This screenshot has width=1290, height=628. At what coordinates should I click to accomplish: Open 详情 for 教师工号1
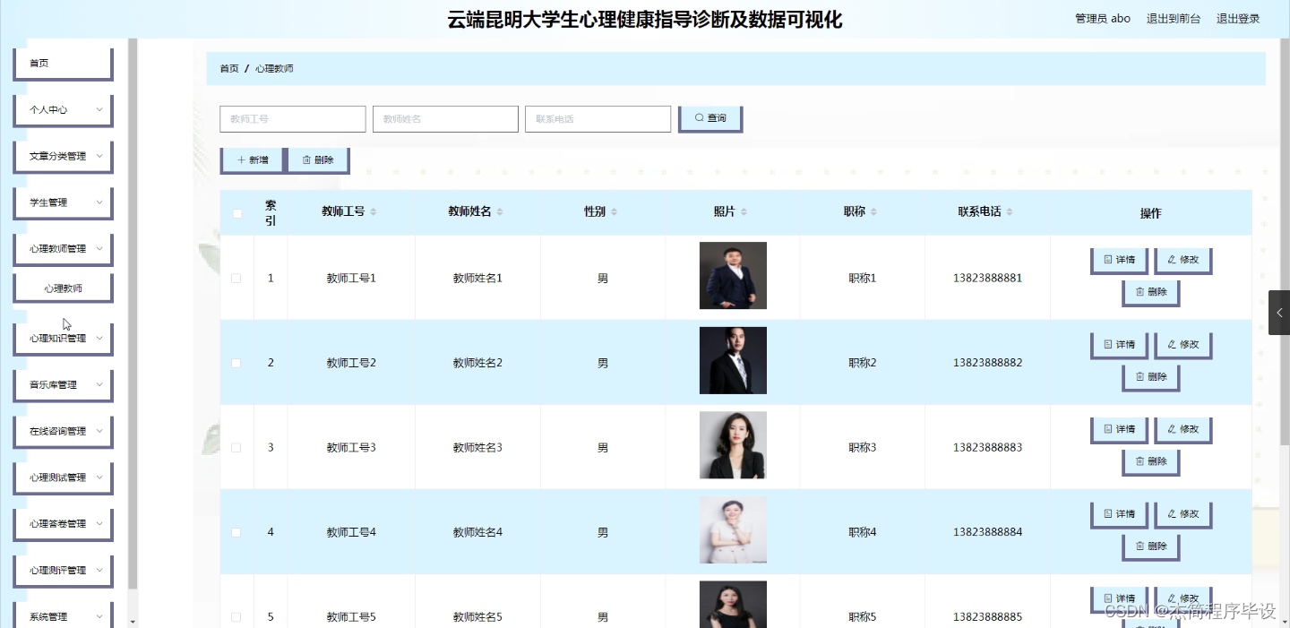(1118, 261)
